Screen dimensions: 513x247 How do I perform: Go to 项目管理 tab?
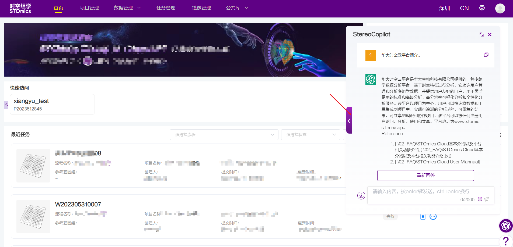(x=89, y=8)
